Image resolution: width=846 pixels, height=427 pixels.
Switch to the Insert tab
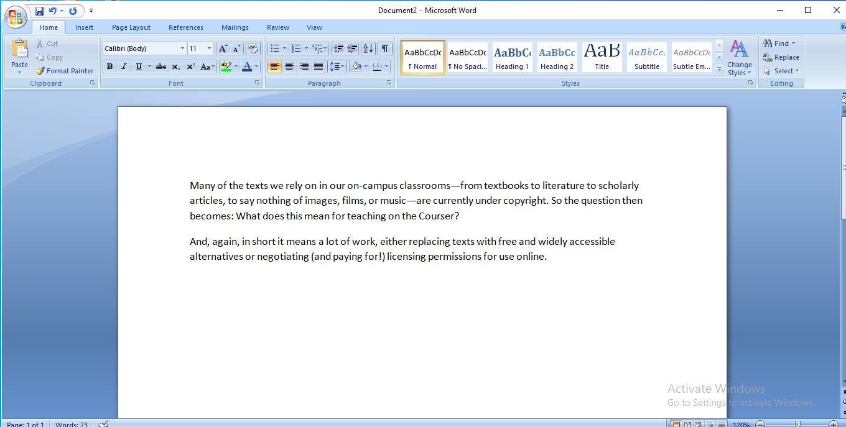84,27
